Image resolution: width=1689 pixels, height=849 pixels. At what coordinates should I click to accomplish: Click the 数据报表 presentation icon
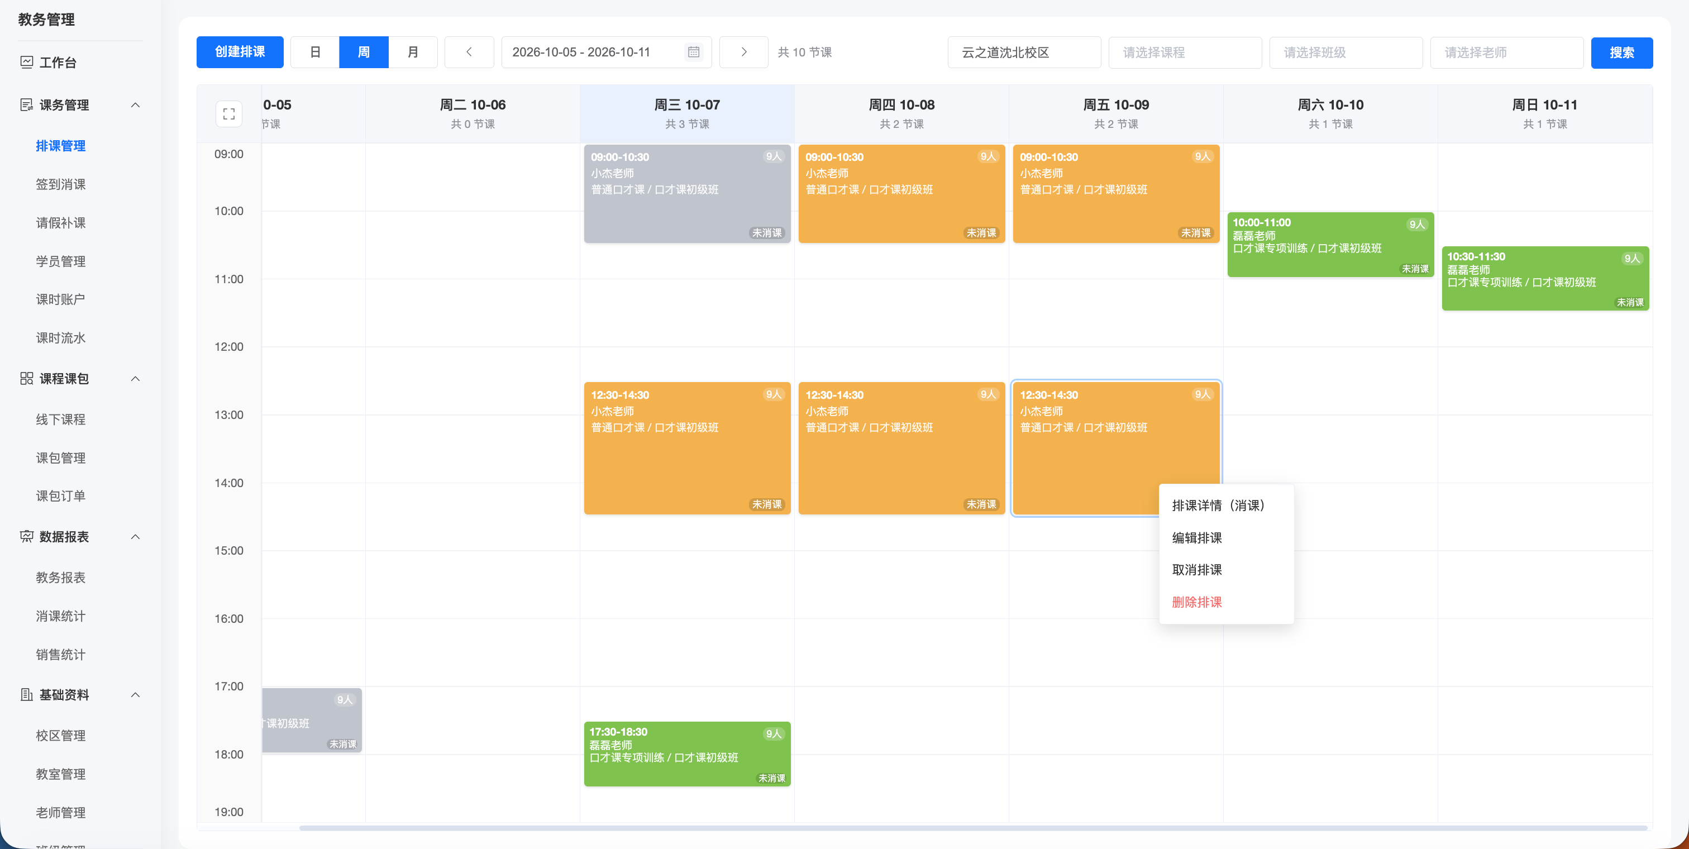[x=27, y=536]
